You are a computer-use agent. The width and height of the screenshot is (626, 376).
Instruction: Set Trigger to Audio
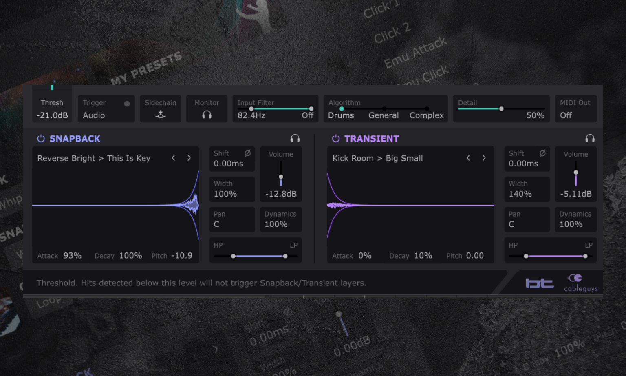click(x=94, y=115)
